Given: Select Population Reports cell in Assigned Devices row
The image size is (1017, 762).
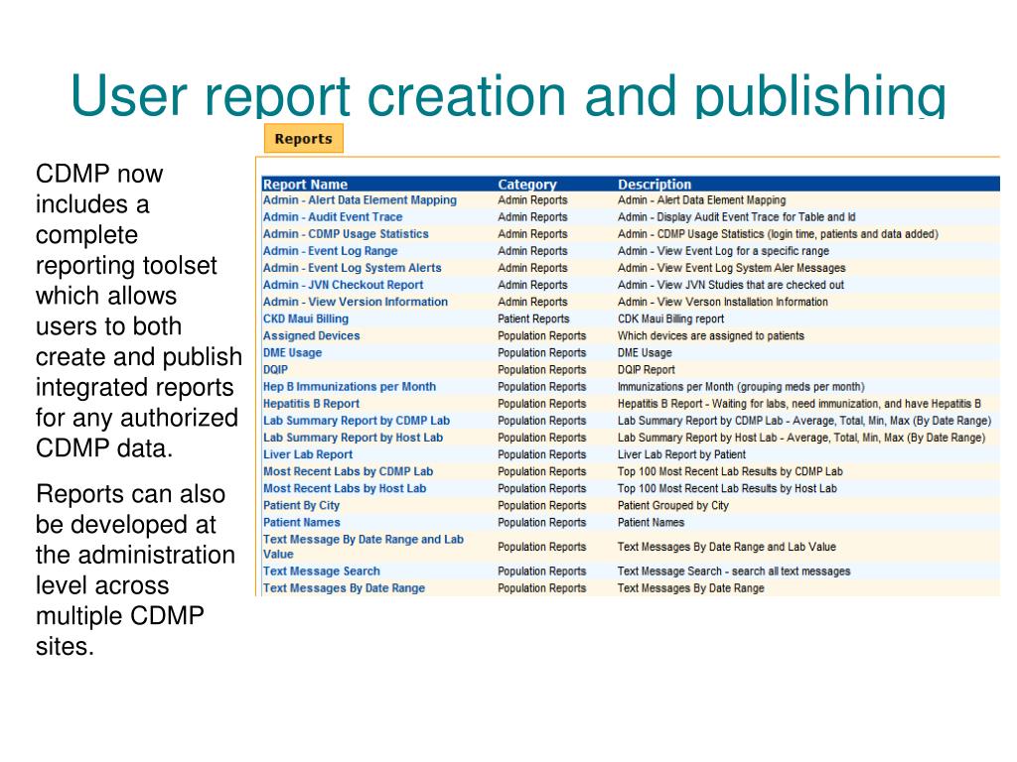Looking at the screenshot, I should point(541,335).
